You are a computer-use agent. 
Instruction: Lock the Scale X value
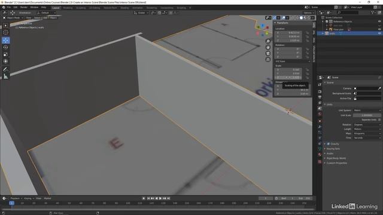tap(307, 70)
